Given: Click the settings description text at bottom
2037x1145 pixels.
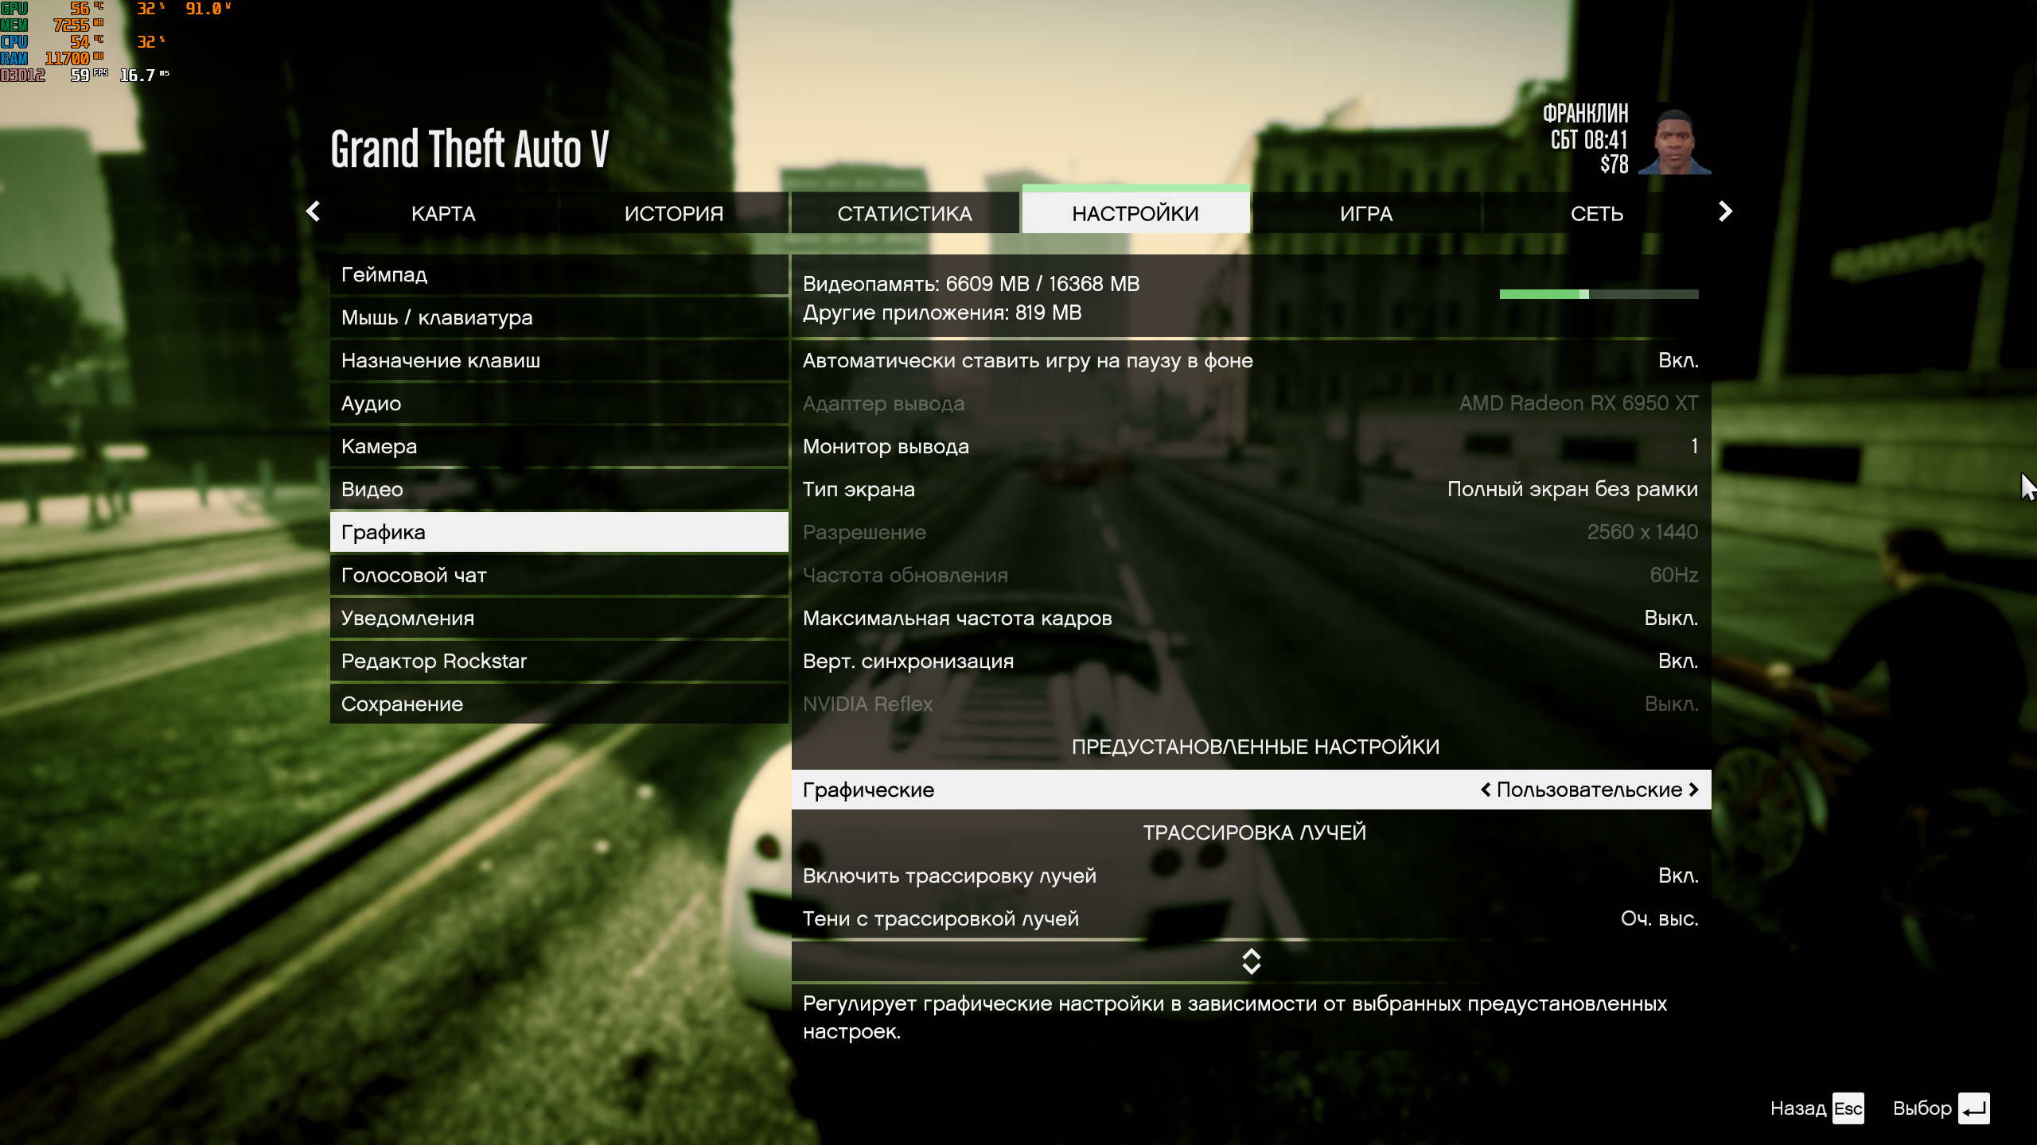Looking at the screenshot, I should pos(1235,1018).
